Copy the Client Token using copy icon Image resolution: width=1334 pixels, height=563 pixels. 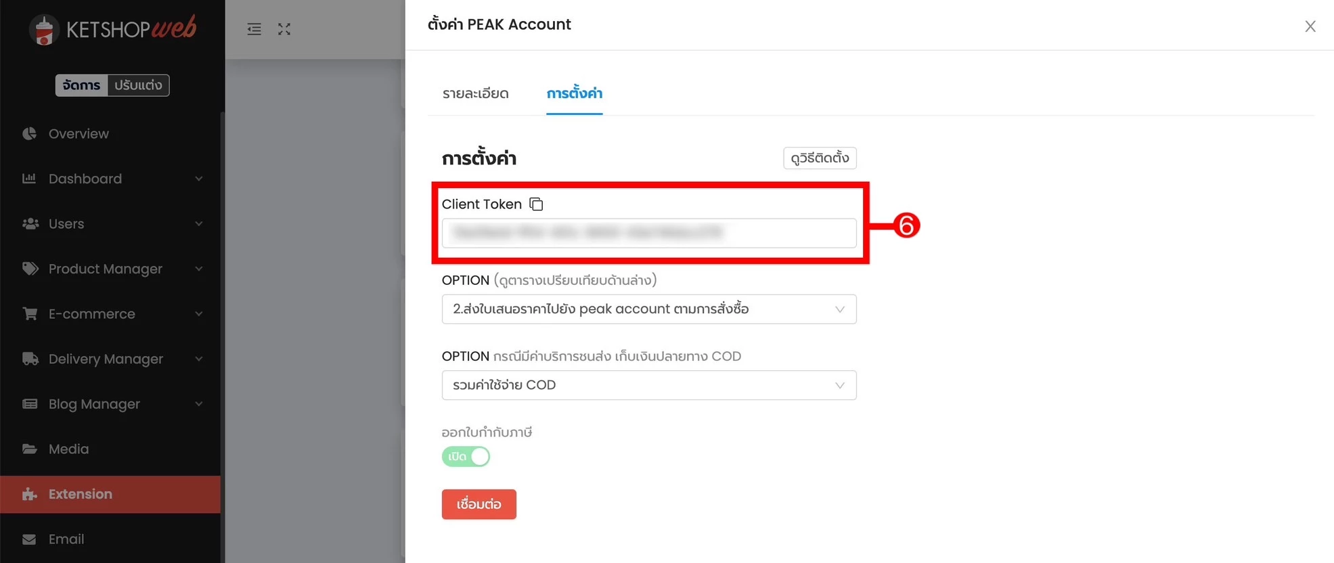pos(536,204)
